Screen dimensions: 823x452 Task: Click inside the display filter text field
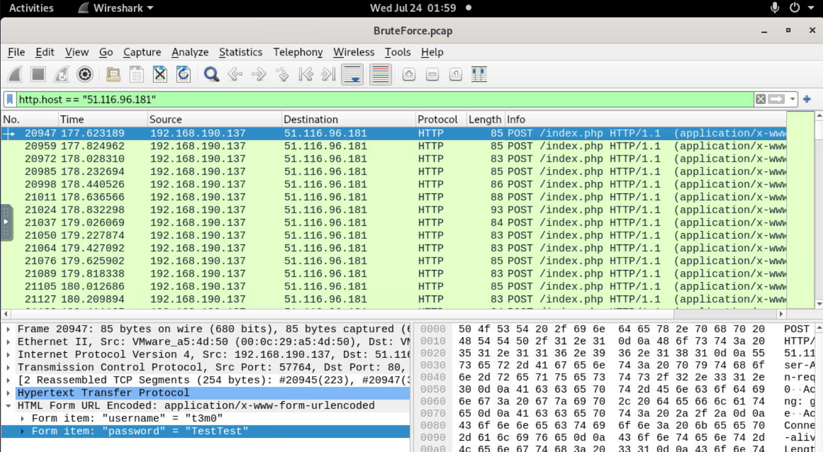click(x=386, y=99)
